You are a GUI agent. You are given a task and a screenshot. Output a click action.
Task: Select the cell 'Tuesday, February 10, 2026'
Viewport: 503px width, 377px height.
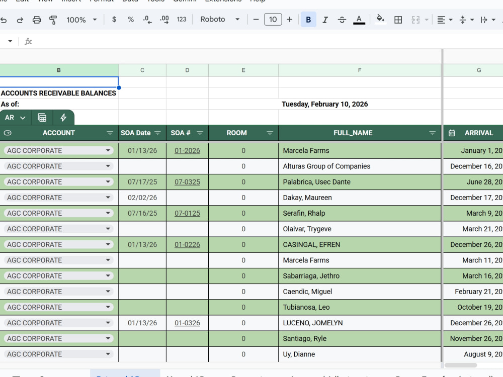(x=360, y=104)
